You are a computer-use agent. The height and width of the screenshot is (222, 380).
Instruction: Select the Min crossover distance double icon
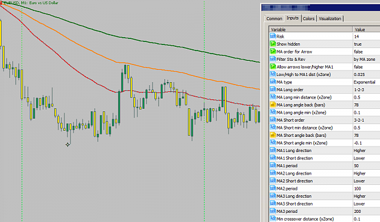pos(272,219)
